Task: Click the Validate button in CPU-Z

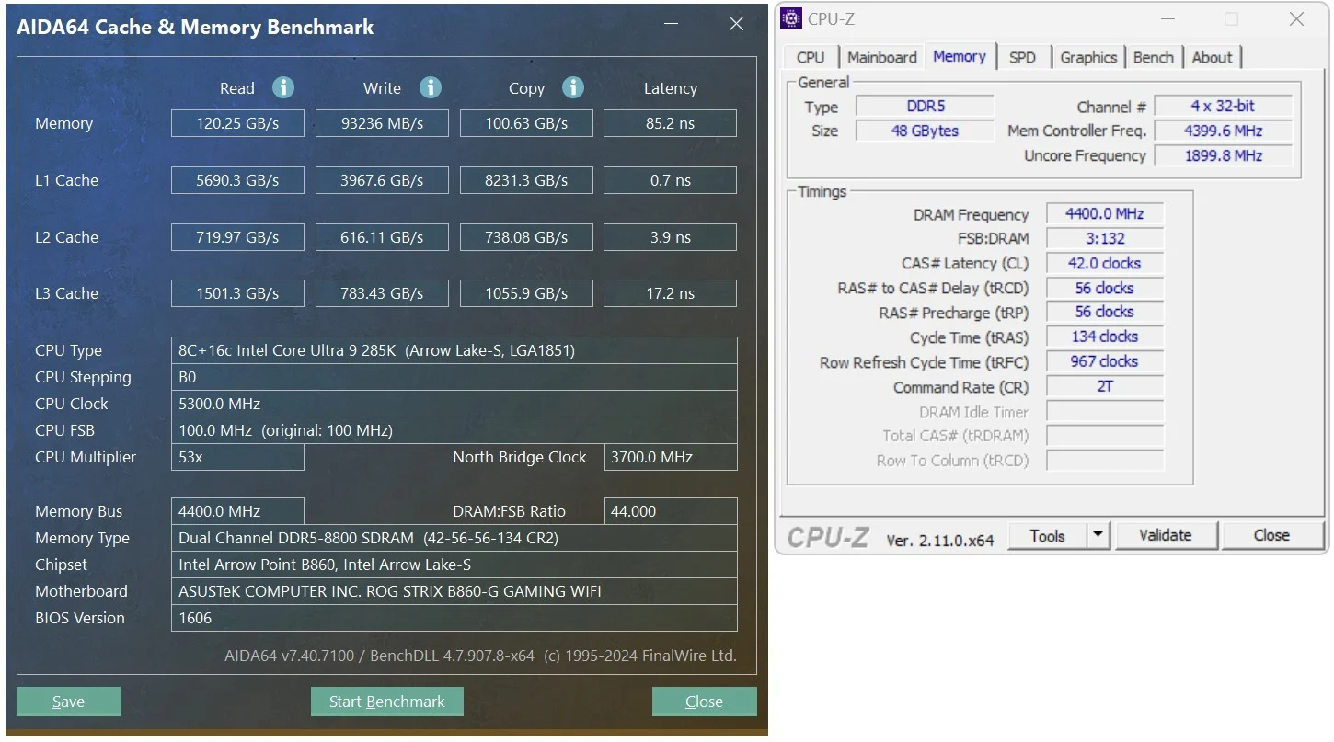Action: point(1166,535)
